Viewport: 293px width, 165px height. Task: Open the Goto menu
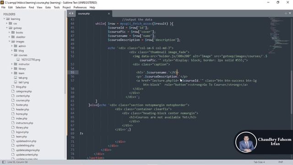pyautogui.click(x=48, y=7)
